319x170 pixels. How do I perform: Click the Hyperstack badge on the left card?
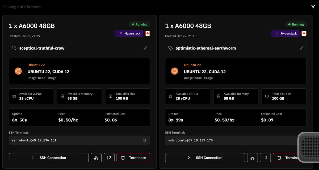tap(129, 33)
